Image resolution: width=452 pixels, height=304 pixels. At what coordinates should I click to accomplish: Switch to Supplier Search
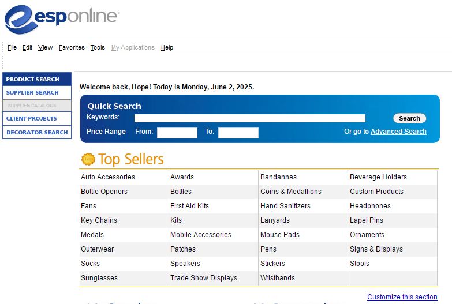pos(37,92)
